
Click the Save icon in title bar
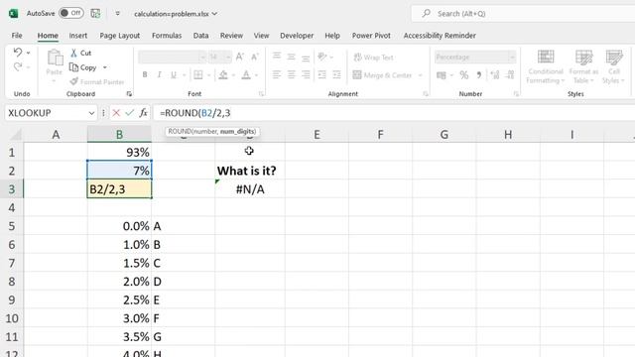[95, 13]
